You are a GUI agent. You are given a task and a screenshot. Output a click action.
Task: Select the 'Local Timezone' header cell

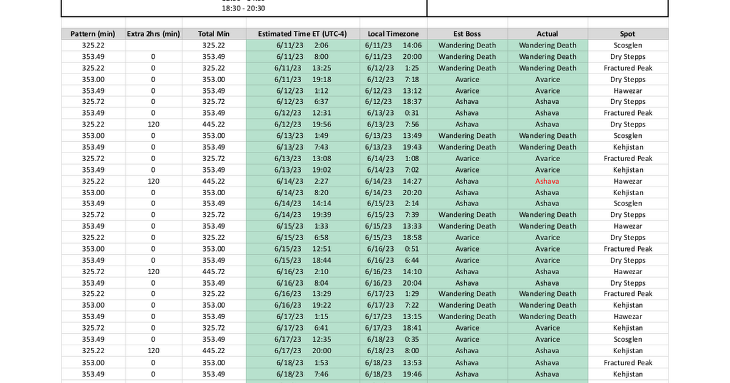(393, 34)
